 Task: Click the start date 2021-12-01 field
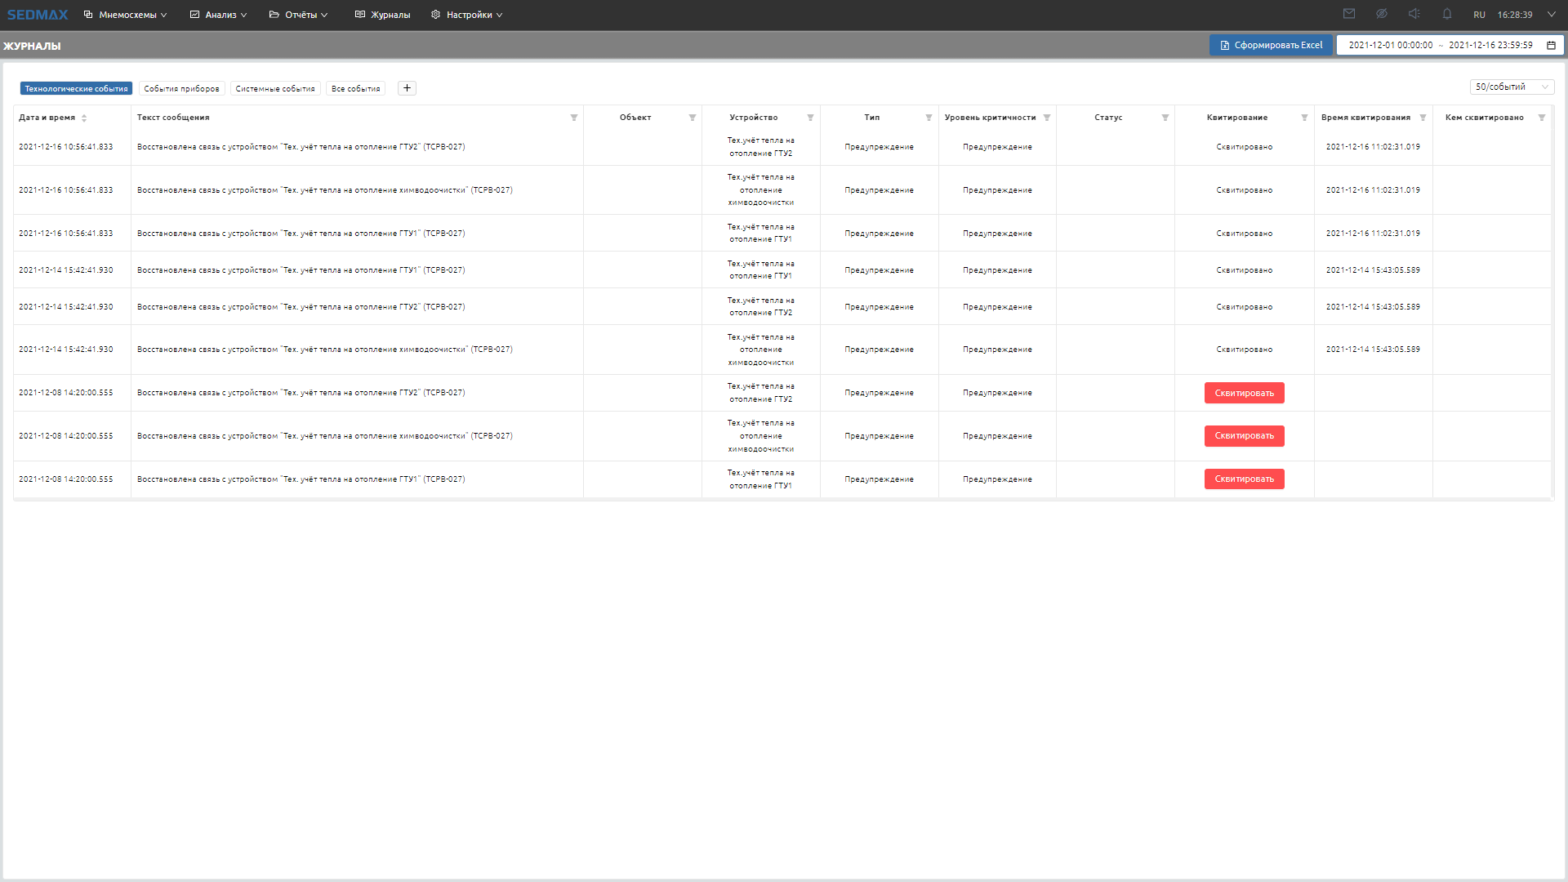pos(1390,46)
